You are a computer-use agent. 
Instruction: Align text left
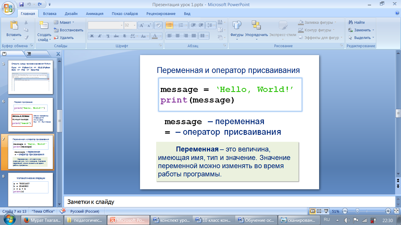pyautogui.click(x=169, y=36)
